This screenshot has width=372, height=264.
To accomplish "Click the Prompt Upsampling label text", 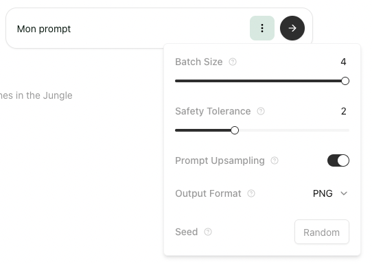I will 220,160.
